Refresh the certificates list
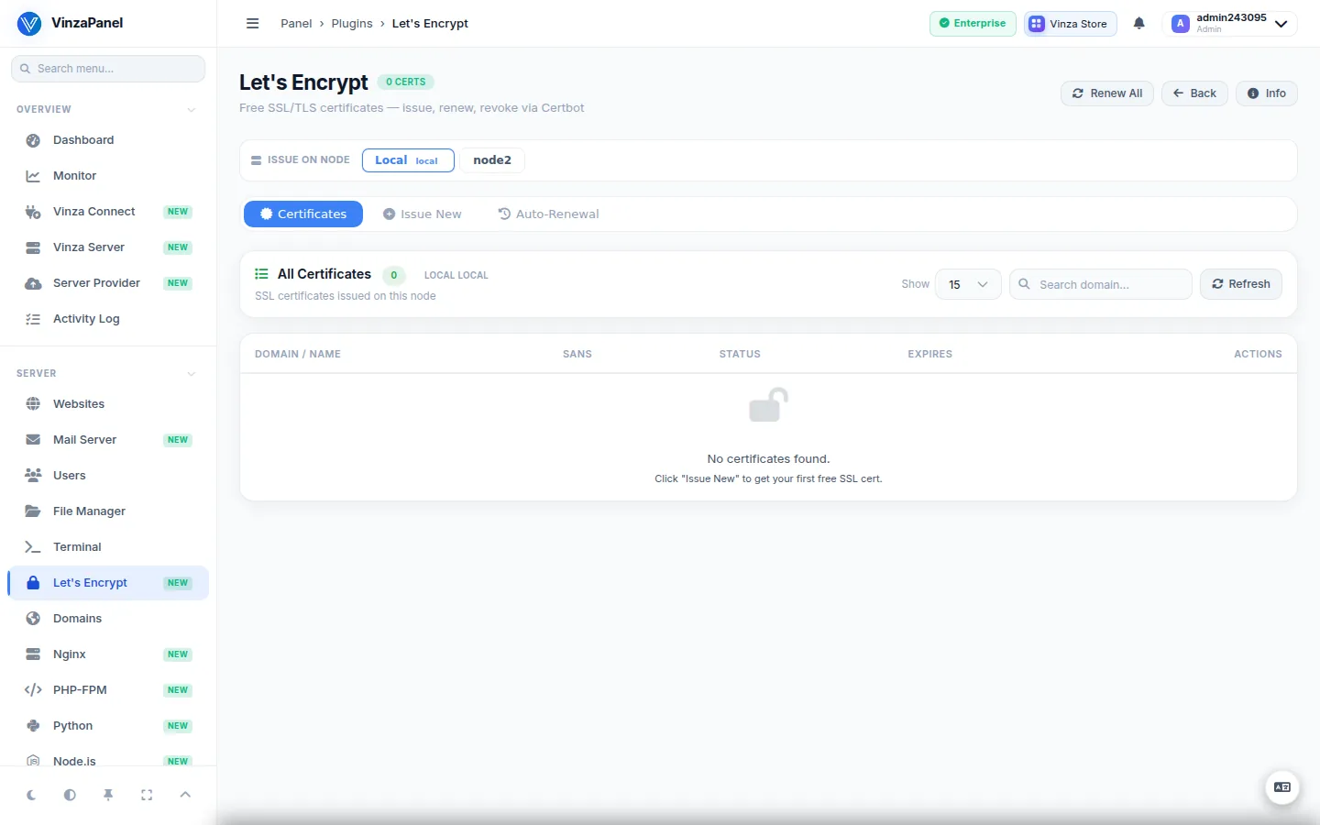 [x=1241, y=284]
